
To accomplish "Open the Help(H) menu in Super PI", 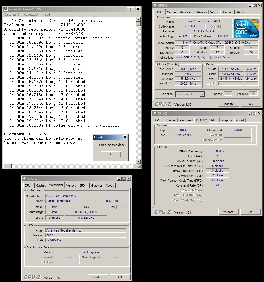I will coord(47,14).
